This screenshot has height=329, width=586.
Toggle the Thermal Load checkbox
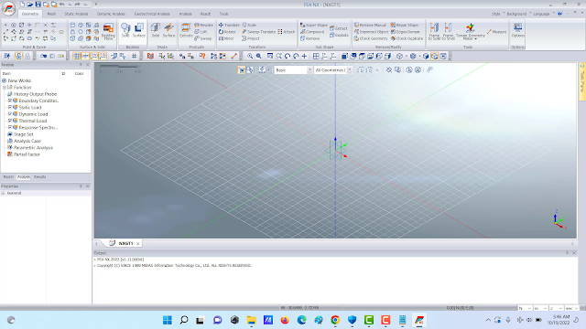click(x=10, y=121)
